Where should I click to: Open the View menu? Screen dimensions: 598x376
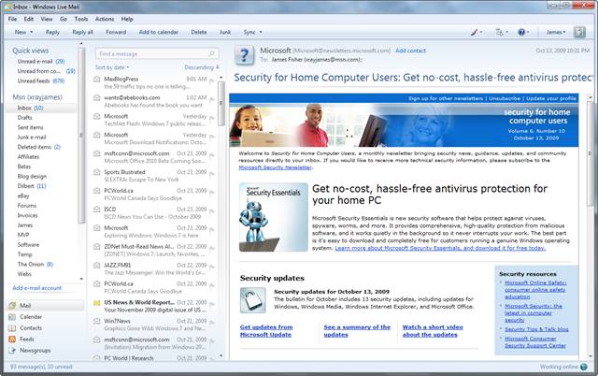pyautogui.click(x=47, y=19)
